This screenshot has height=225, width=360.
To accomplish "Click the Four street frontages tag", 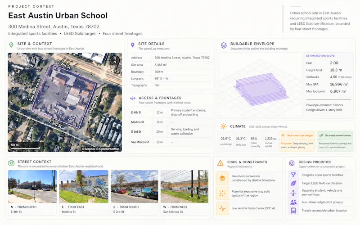I will pyautogui.click(x=122, y=33).
